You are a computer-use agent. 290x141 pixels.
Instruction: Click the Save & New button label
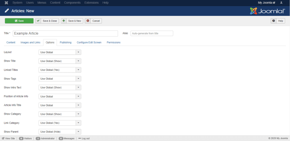tap(75, 21)
